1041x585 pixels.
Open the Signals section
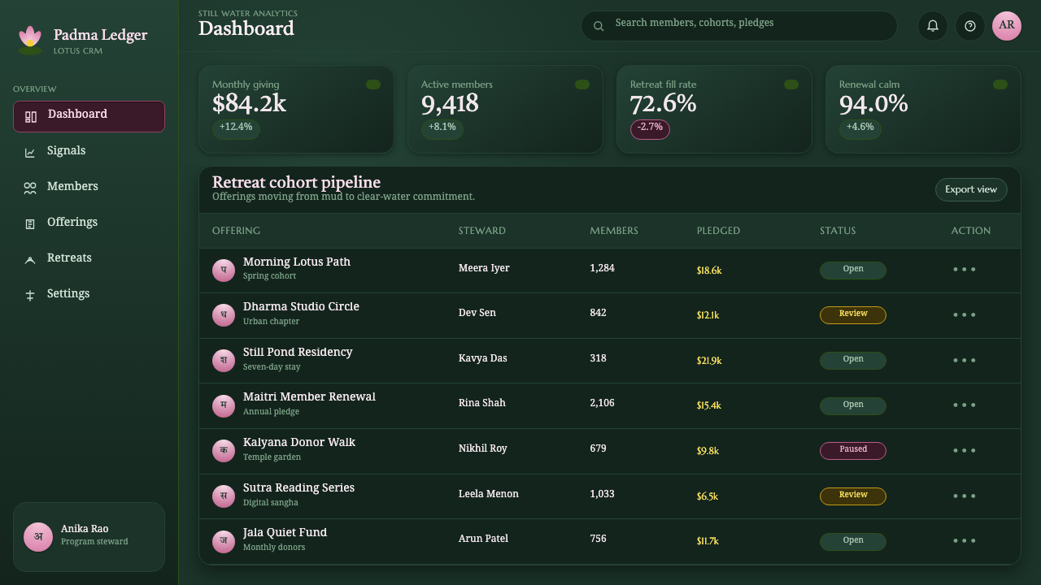coord(89,151)
